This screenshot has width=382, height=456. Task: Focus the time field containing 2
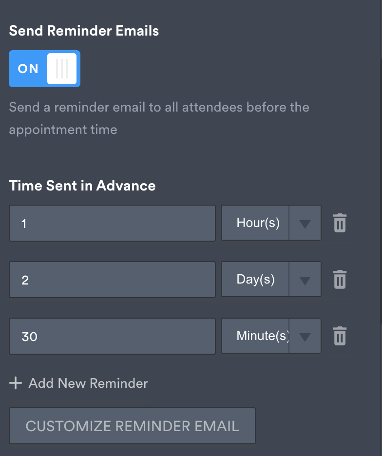tap(112, 280)
